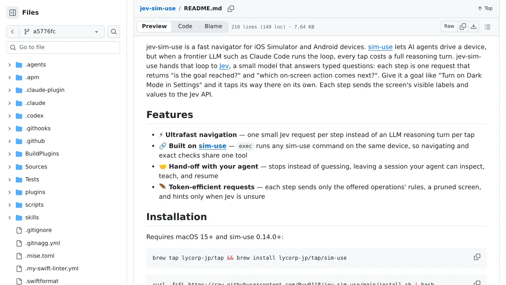The width and height of the screenshot is (506, 285).
Task: Collapse the Files side panel icon
Action: [x=13, y=13]
